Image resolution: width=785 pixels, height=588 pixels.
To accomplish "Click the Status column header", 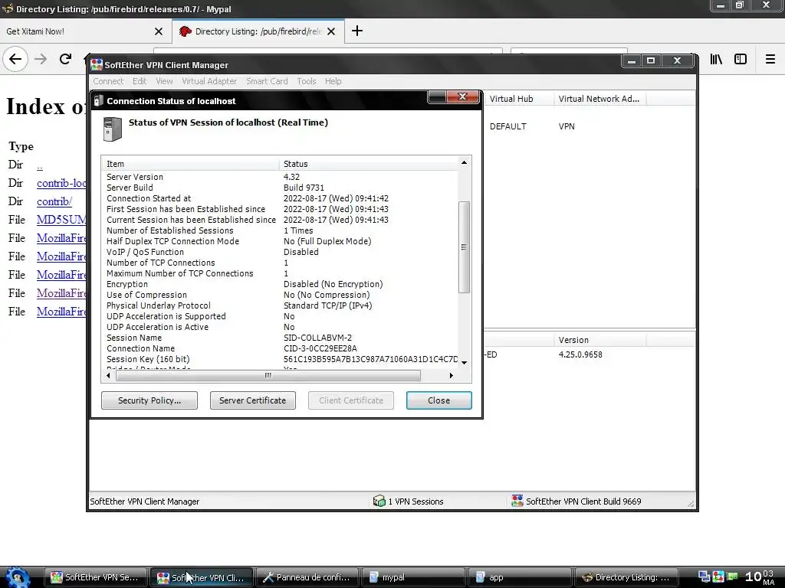I will (x=368, y=164).
